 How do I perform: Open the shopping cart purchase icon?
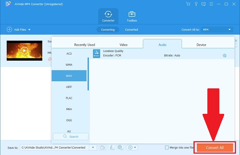click(x=188, y=4)
